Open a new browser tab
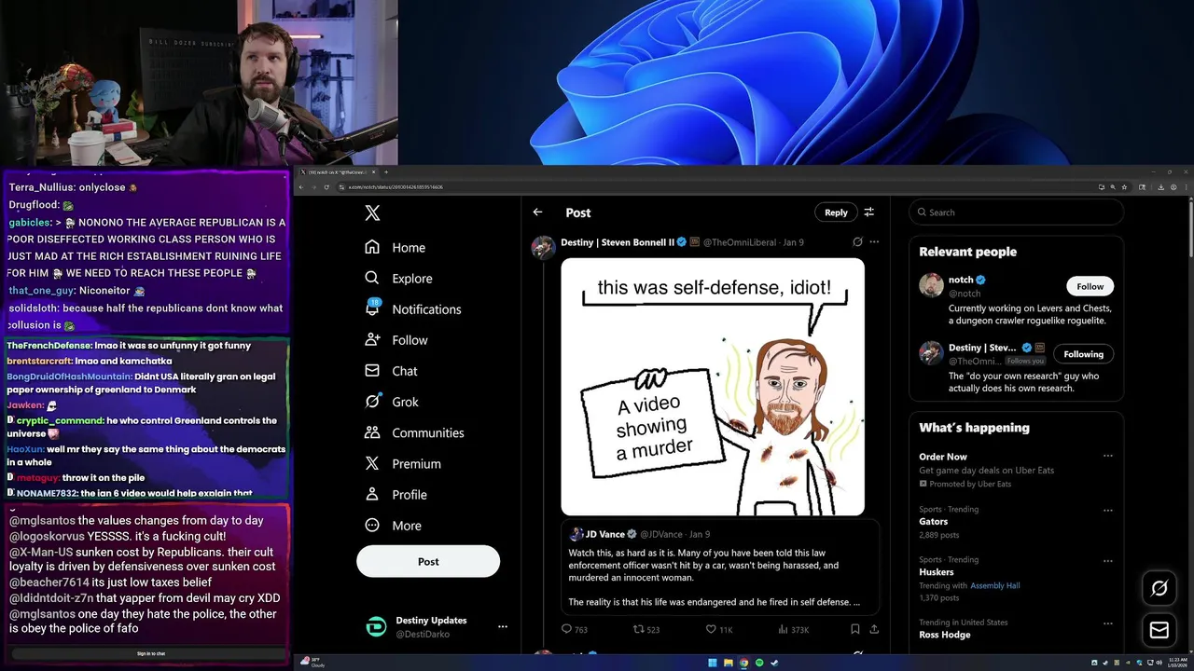The image size is (1194, 671). tap(386, 171)
